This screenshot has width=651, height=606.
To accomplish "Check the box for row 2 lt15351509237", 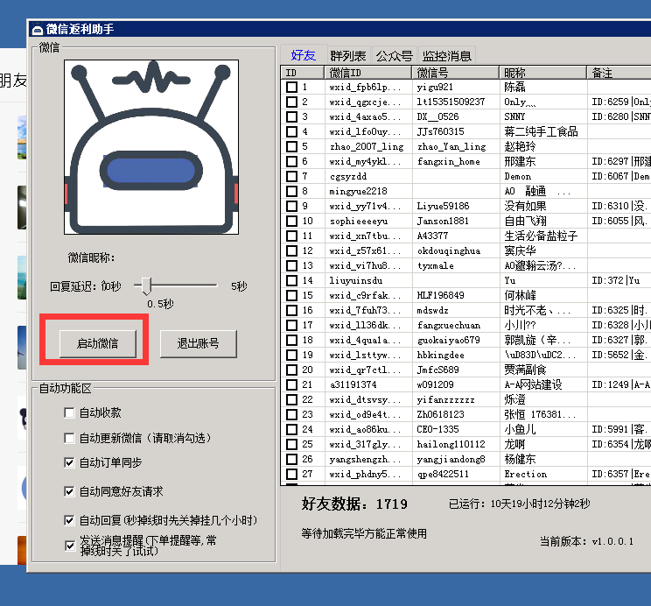I will tap(292, 102).
